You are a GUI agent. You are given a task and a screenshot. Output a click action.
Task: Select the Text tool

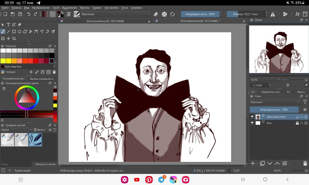pyautogui.click(x=8, y=25)
